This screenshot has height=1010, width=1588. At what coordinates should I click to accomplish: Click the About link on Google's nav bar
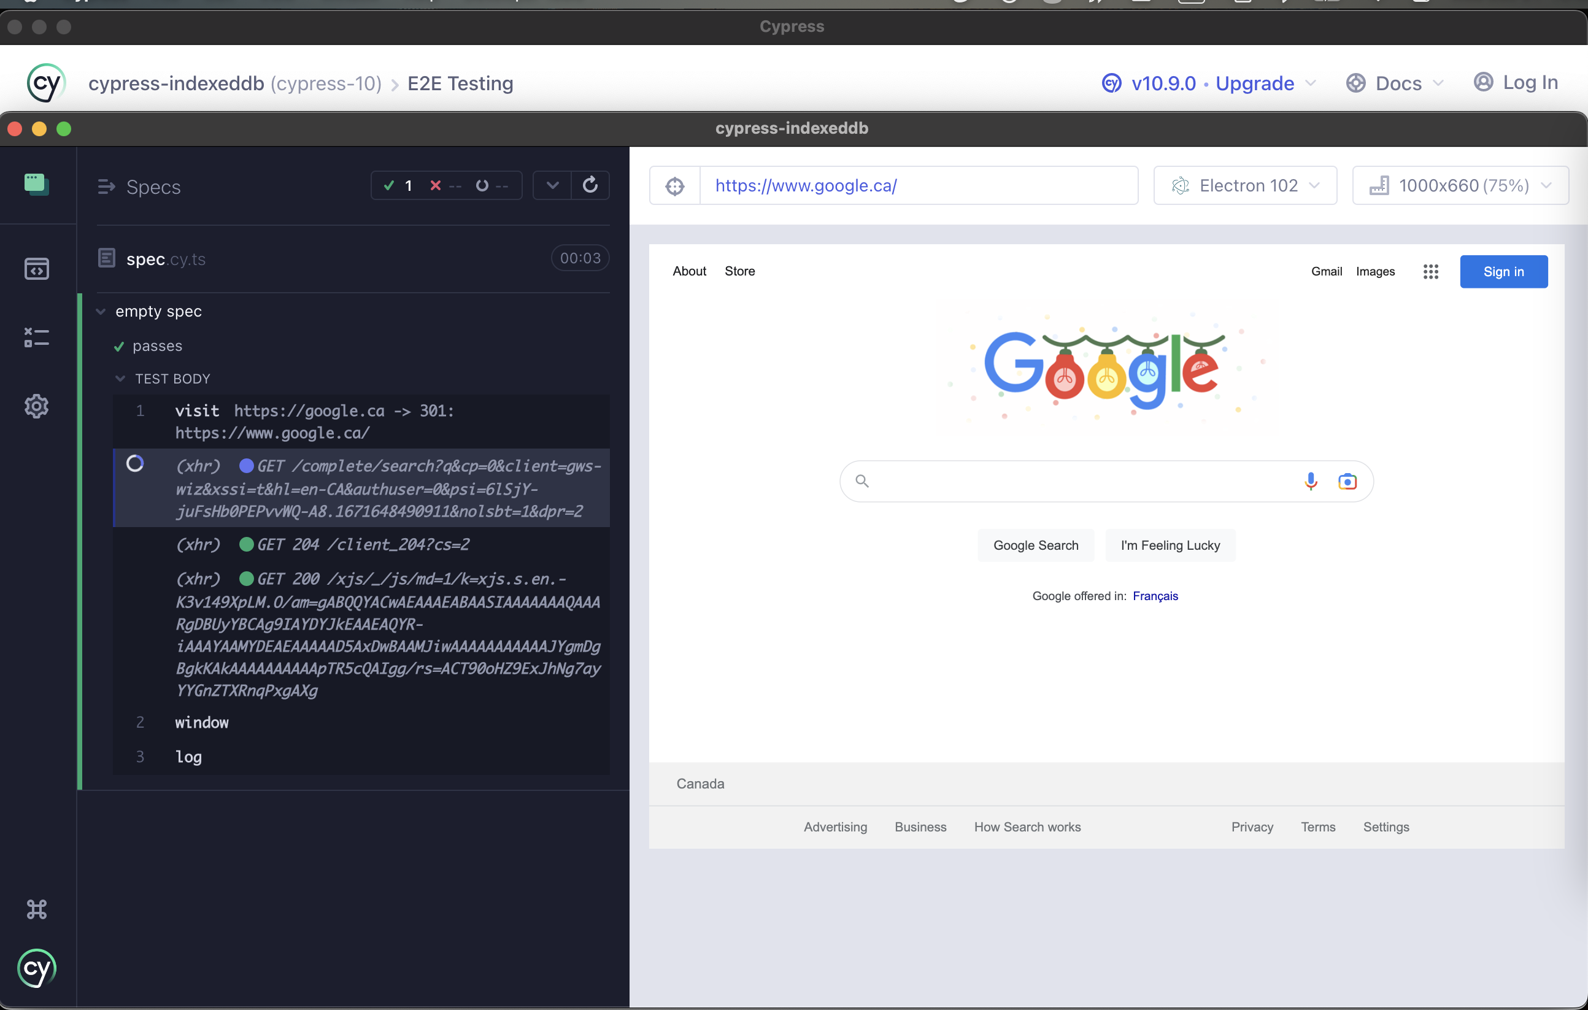(x=689, y=271)
